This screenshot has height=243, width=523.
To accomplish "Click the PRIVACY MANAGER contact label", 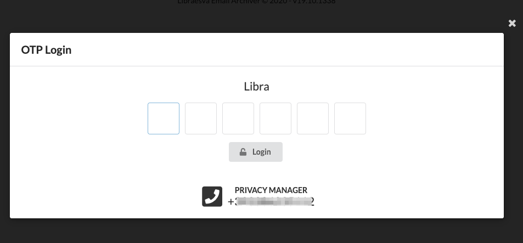I will point(271,190).
